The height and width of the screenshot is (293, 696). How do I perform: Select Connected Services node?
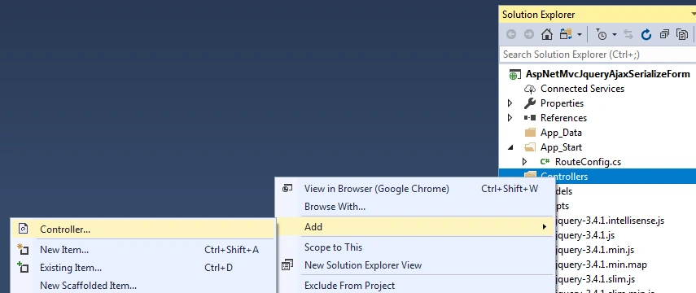pyautogui.click(x=582, y=89)
